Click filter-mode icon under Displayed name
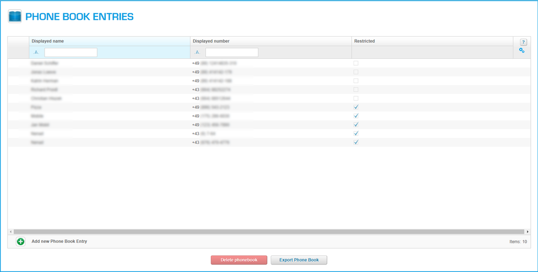Image resolution: width=538 pixels, height=272 pixels. point(36,52)
